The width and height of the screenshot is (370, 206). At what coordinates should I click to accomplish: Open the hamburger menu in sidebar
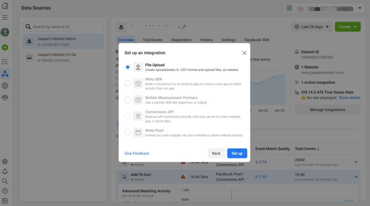coord(5,18)
